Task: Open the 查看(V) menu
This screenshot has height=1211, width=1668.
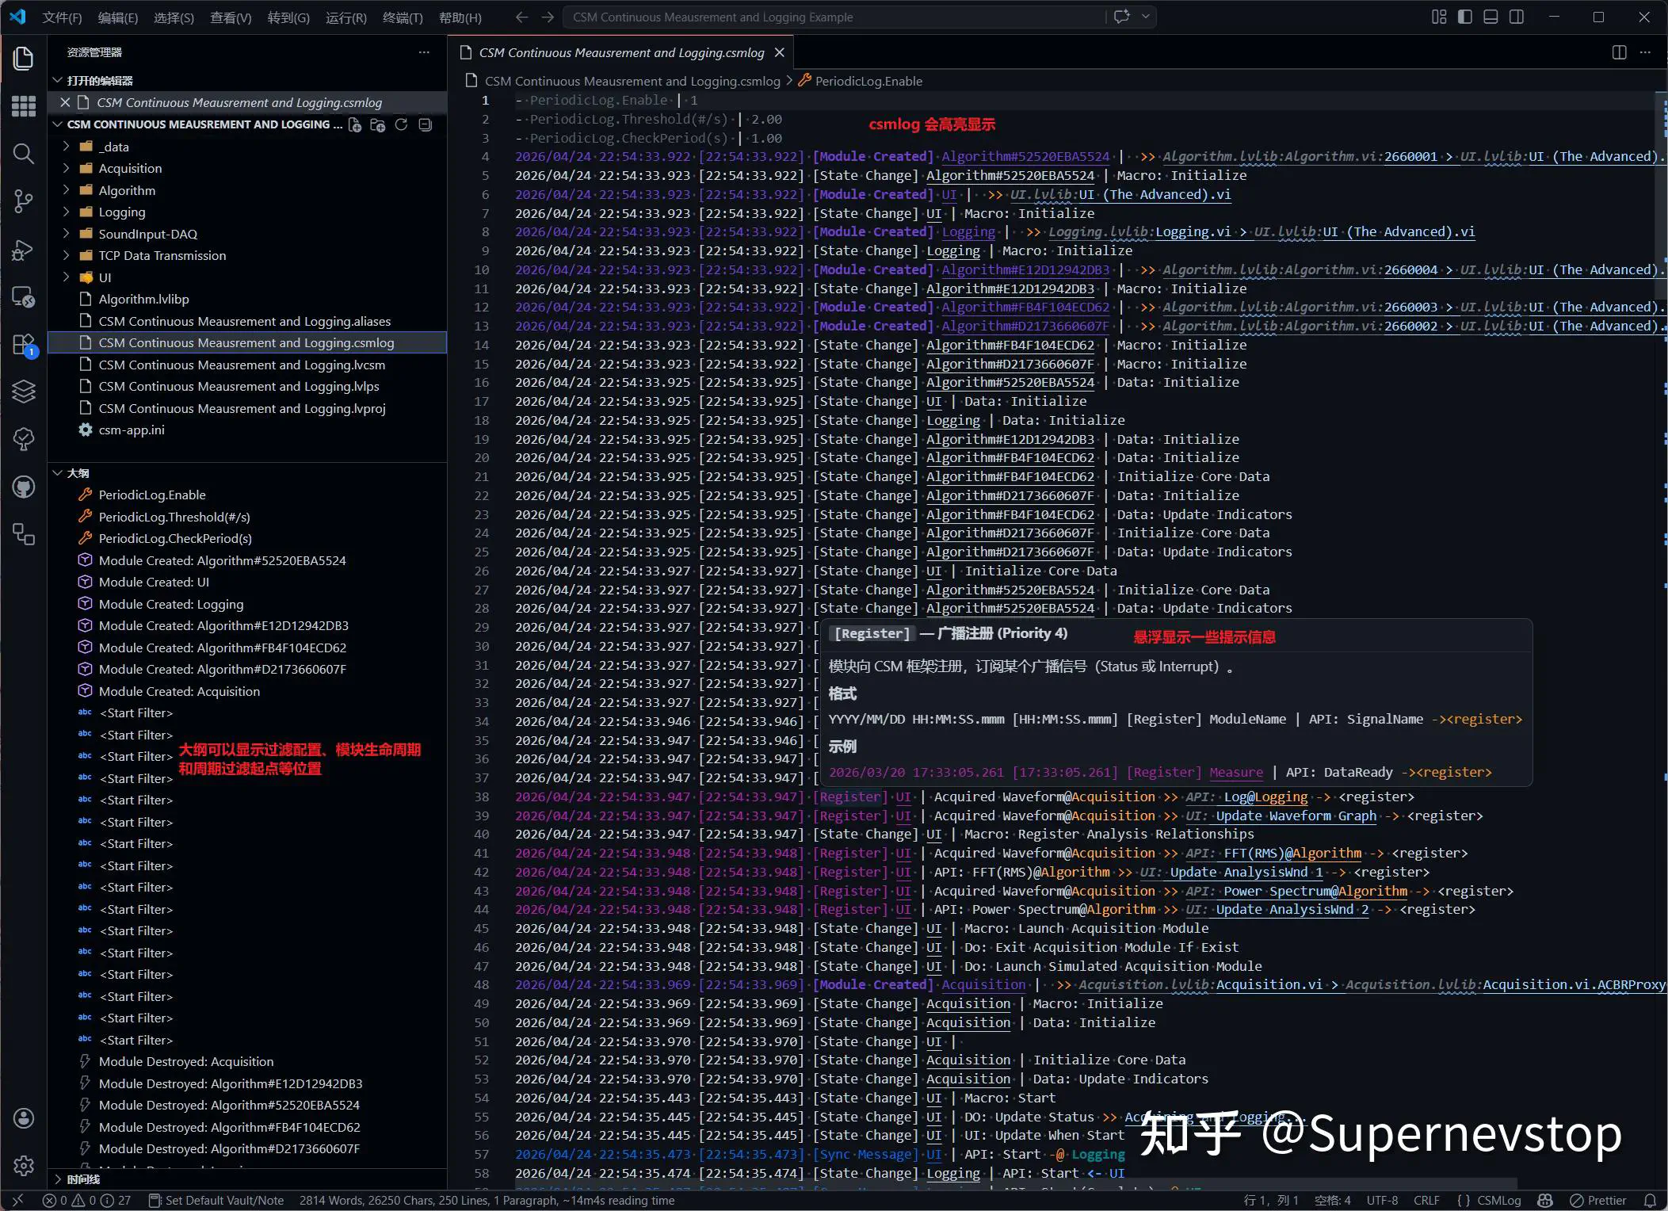Action: [231, 17]
